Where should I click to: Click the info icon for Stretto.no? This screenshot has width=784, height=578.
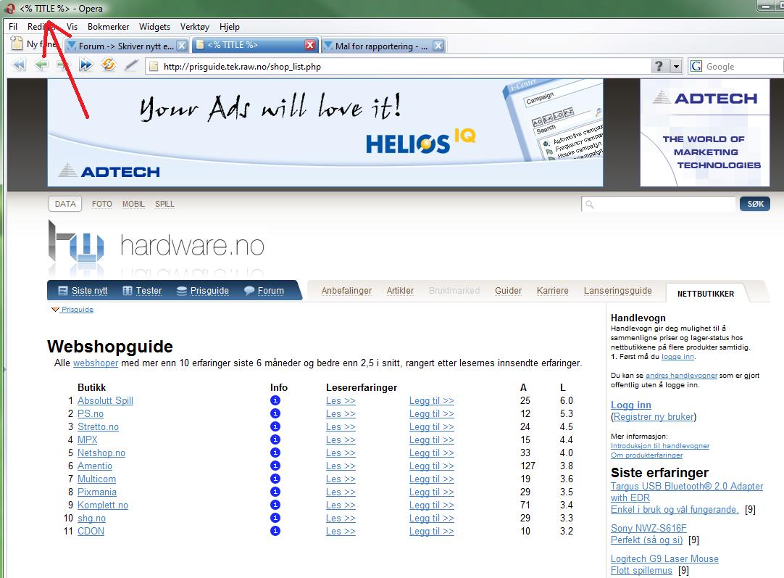tap(275, 426)
